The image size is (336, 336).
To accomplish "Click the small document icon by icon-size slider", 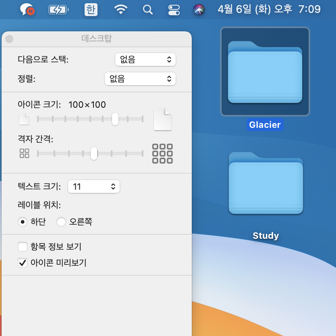I will coord(24,119).
